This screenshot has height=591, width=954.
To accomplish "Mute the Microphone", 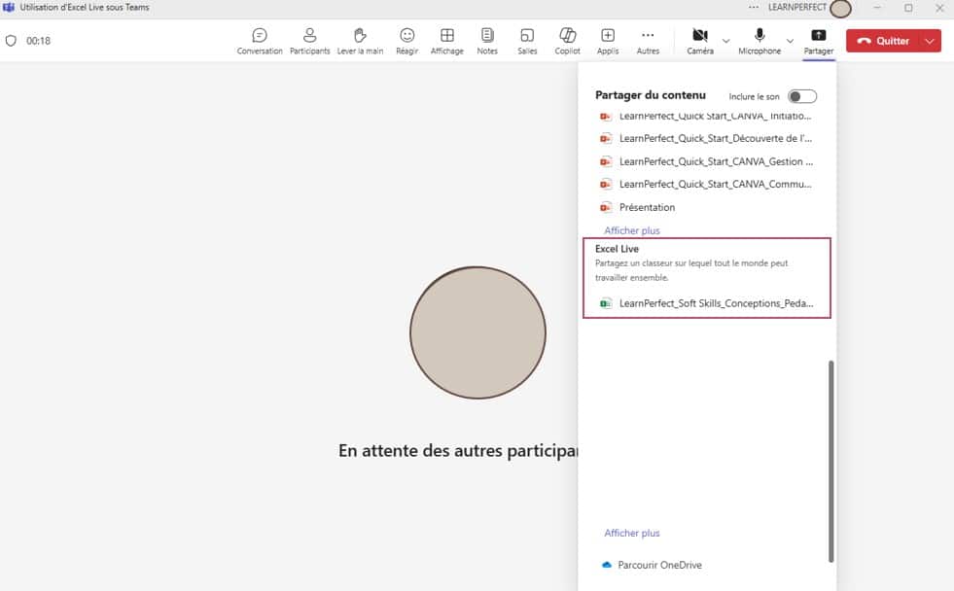I will pyautogui.click(x=760, y=42).
